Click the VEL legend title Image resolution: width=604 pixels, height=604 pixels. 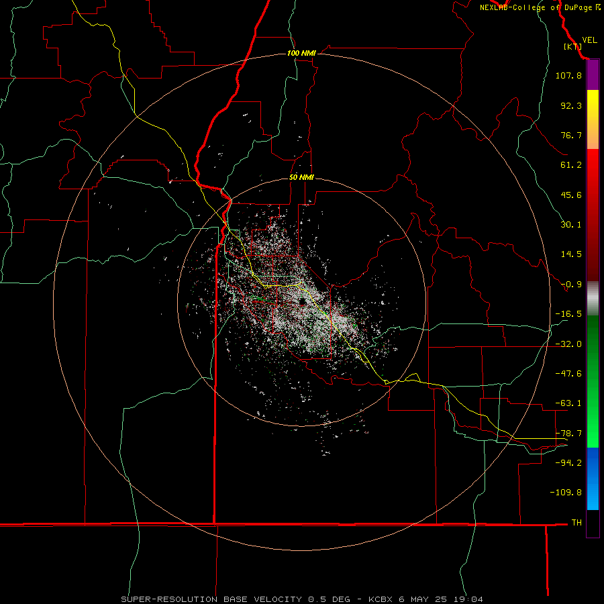(x=589, y=40)
